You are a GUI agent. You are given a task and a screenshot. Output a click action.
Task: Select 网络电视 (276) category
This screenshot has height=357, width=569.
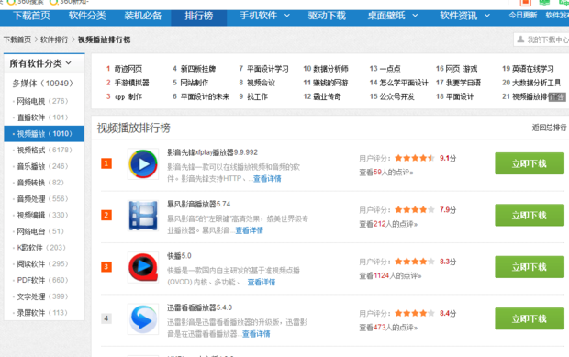42,101
